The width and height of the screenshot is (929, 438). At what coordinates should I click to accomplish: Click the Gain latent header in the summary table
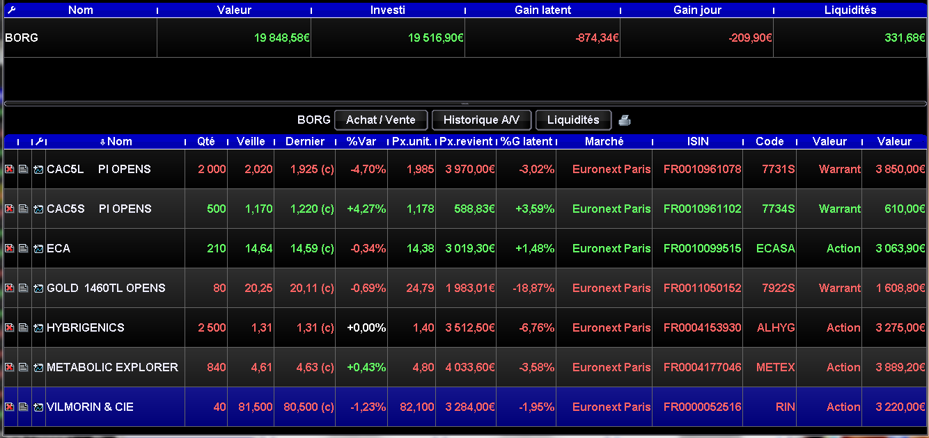point(542,10)
